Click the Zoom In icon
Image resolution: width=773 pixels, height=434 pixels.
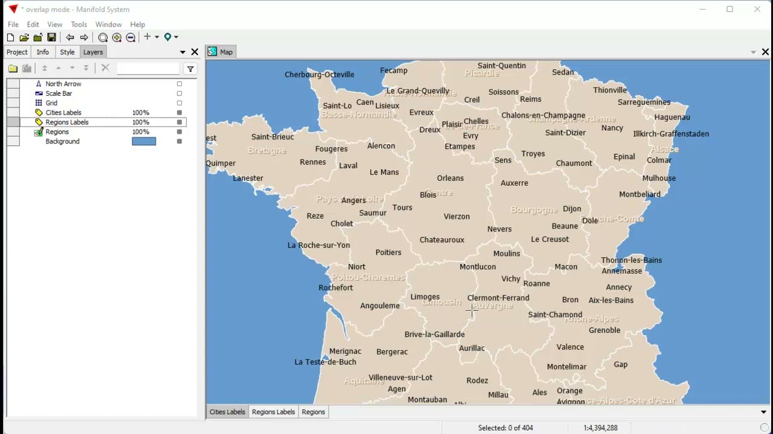point(117,37)
